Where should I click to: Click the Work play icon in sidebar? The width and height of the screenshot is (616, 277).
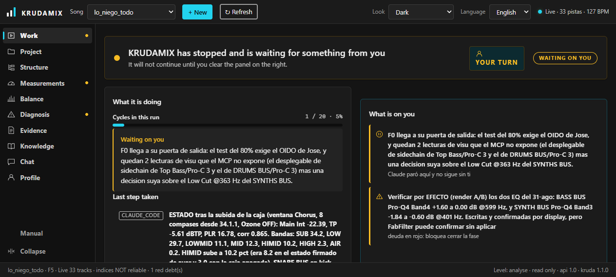pos(11,36)
